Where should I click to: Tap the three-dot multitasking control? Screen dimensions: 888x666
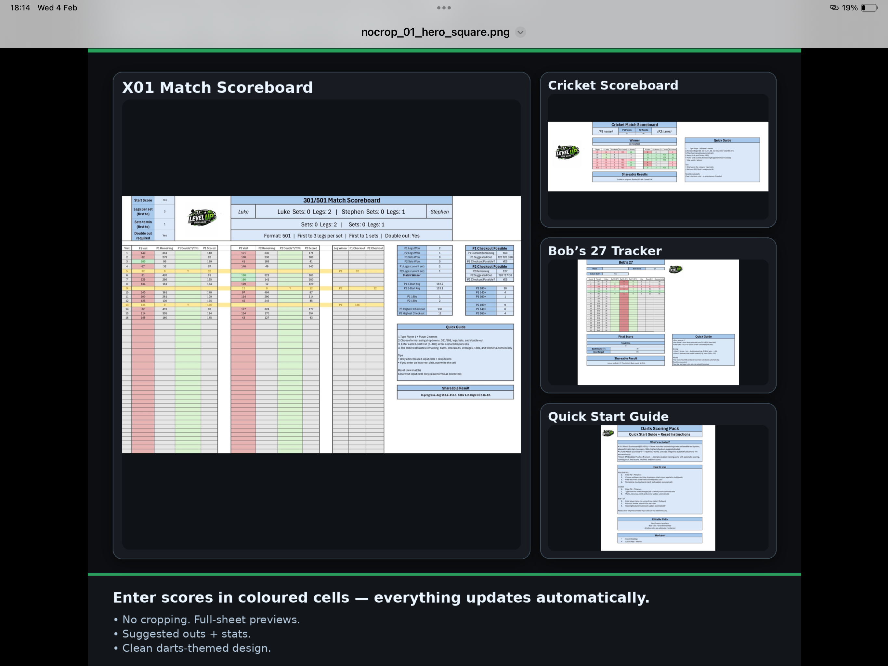click(444, 7)
